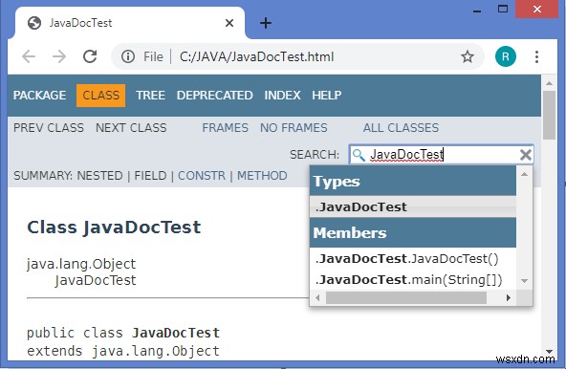Open the profile avatar R

click(506, 56)
